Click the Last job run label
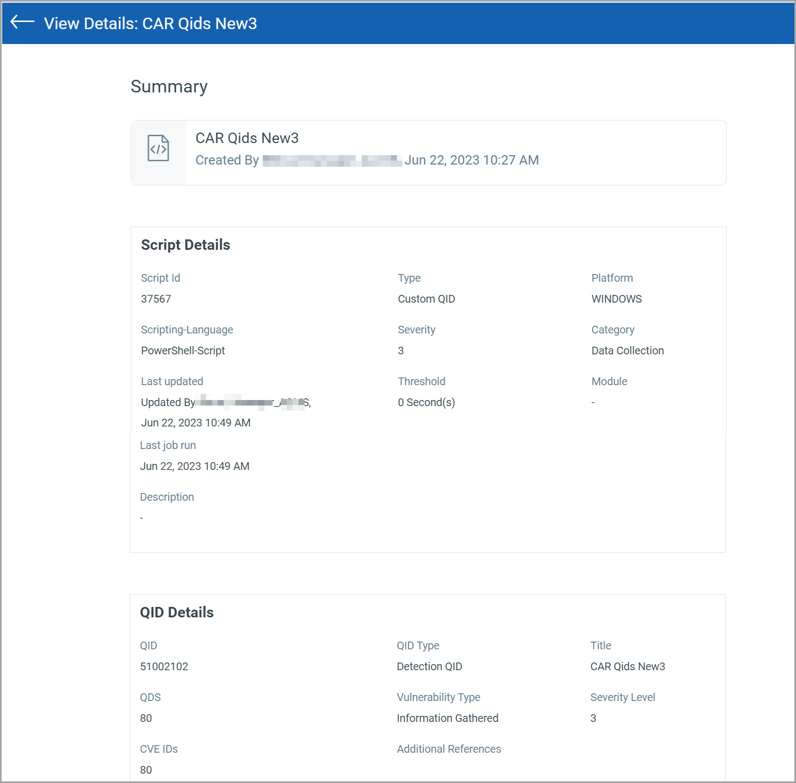796x783 pixels. pos(168,445)
